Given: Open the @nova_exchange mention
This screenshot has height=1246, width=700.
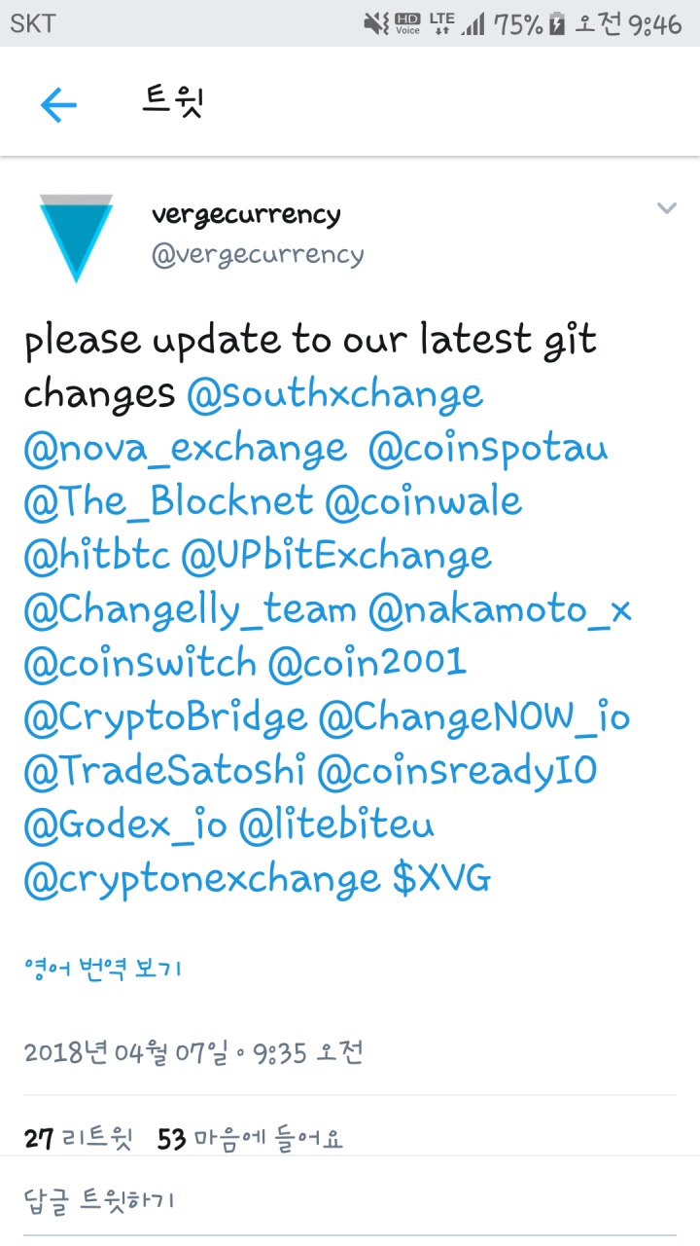Looking at the screenshot, I should point(185,448).
